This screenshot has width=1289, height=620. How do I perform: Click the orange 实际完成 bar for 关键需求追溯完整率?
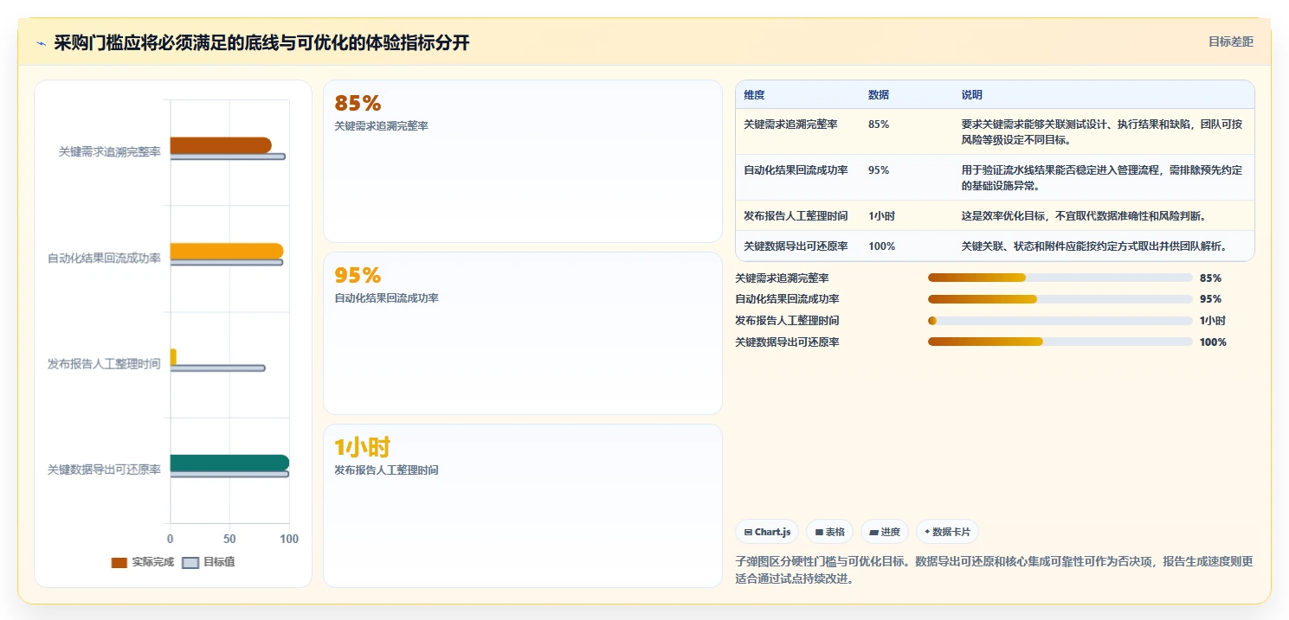coord(221,145)
